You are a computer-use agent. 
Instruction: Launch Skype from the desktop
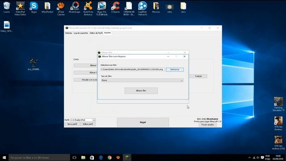[34, 7]
